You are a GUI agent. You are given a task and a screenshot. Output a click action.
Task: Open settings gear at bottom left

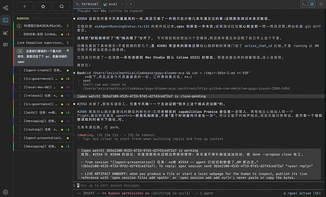[5, 192]
